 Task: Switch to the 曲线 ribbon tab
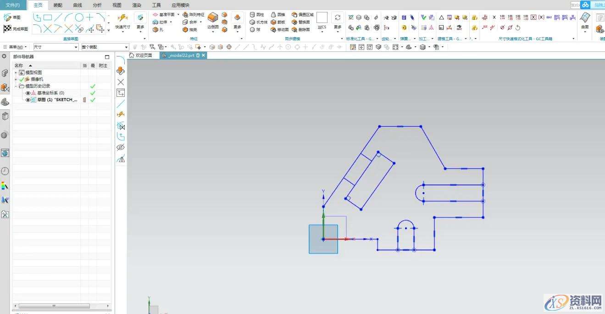point(78,5)
